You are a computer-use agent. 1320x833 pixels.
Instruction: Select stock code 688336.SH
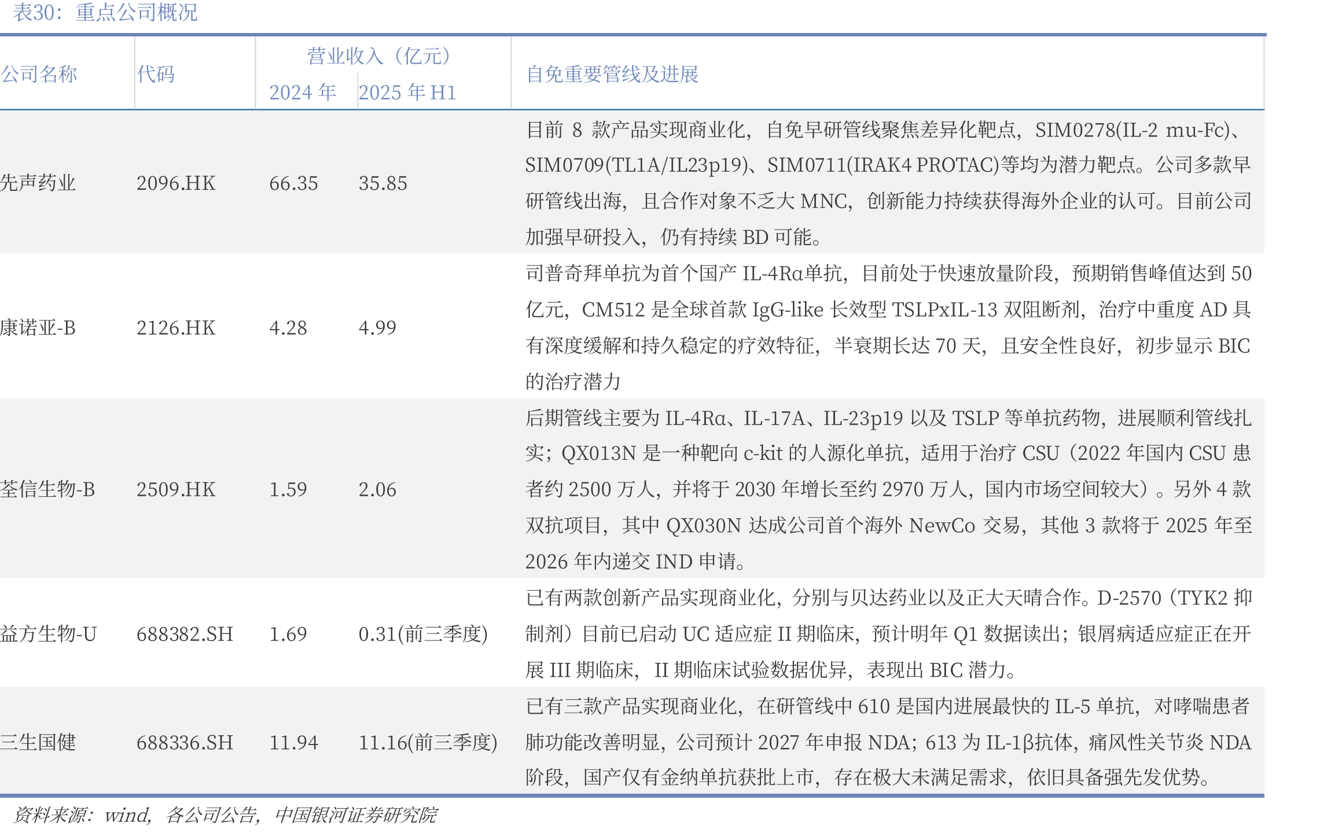pyautogui.click(x=185, y=742)
